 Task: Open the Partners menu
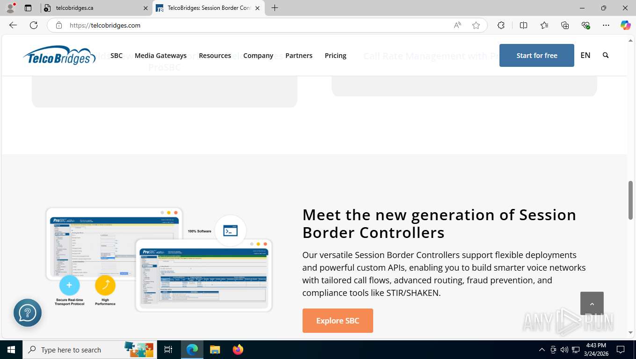point(299,56)
